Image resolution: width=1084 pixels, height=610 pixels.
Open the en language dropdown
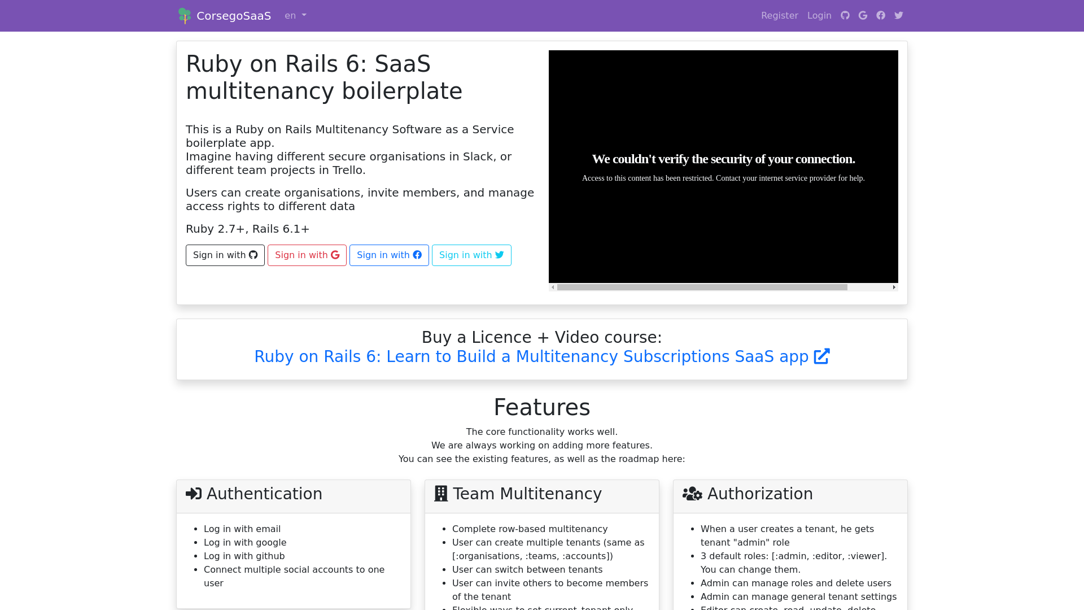[x=295, y=16]
